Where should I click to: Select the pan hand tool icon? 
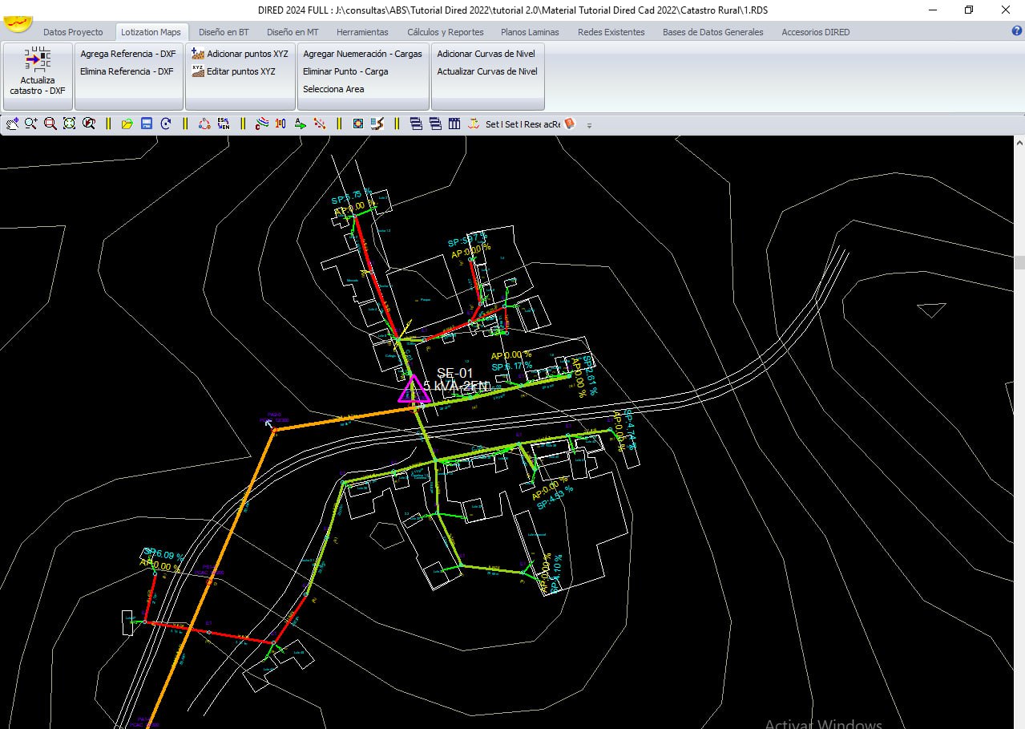(x=12, y=124)
